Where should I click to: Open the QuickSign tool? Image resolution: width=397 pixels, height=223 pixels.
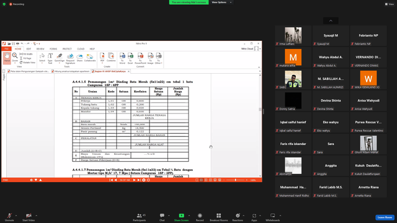(x=60, y=58)
